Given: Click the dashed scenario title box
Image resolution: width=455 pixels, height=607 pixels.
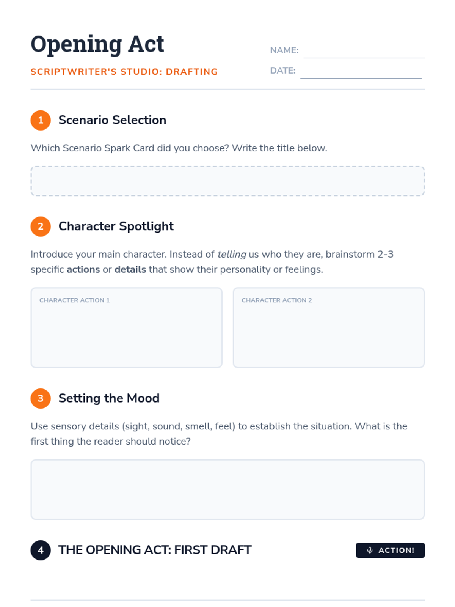Looking at the screenshot, I should [x=227, y=181].
